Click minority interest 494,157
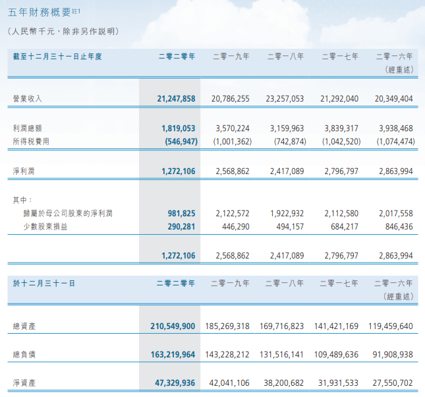The image size is (425, 397). pyautogui.click(x=290, y=226)
